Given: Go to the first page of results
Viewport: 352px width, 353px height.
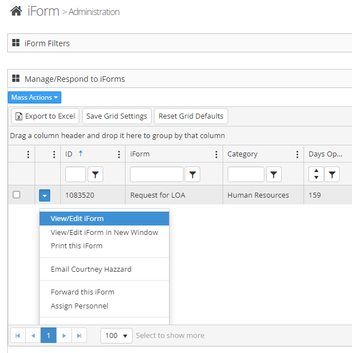Looking at the screenshot, I should (x=18, y=335).
